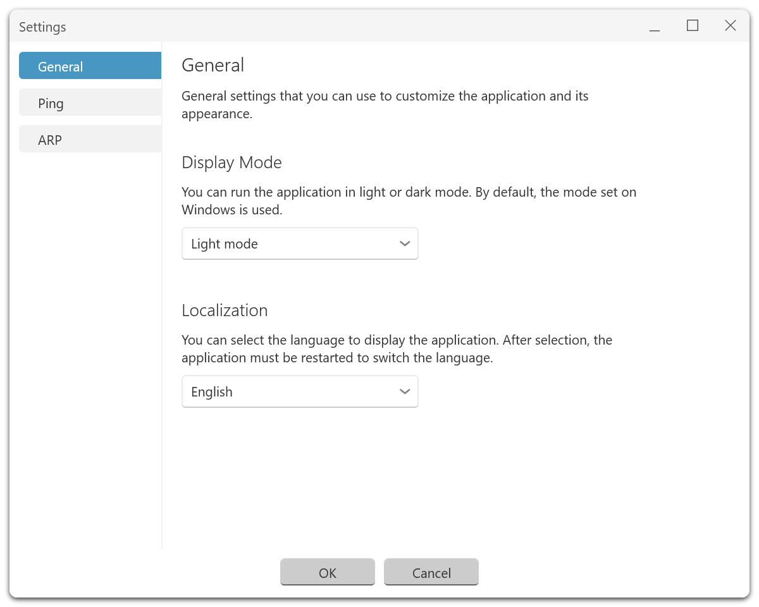Click the Settings title bar text
759x607 pixels.
(42, 27)
